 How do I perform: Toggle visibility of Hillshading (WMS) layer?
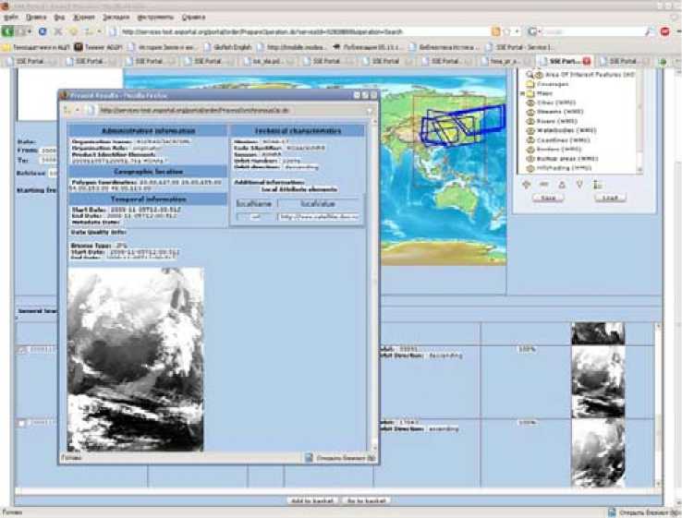coord(530,168)
